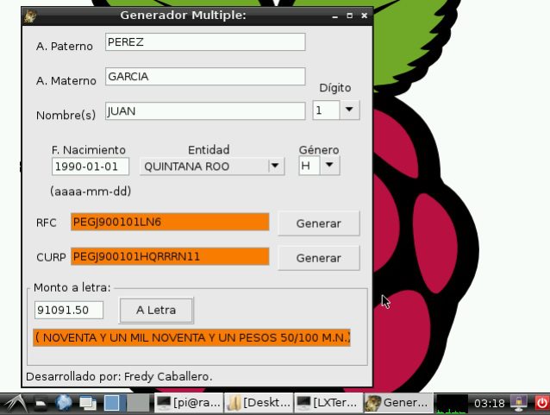The width and height of the screenshot is (550, 415).
Task: Switch to the [pi@ra... terminal taskbar item
Action: 189,403
